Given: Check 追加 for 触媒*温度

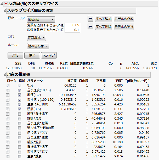Looking at the screenshot, I should tap(19, 142).
